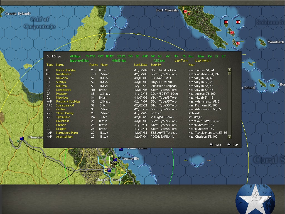Filter sunk ships by AK
Image resolution: width=285 pixels, height=214 pixels.
point(160,56)
